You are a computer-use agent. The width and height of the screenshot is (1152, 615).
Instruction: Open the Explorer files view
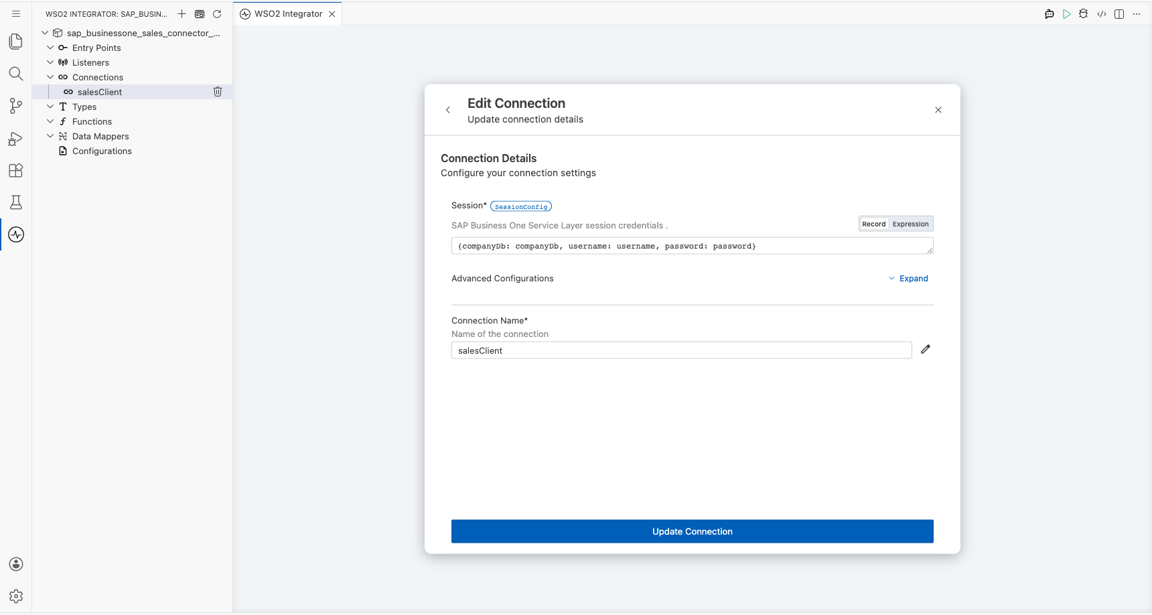tap(16, 42)
